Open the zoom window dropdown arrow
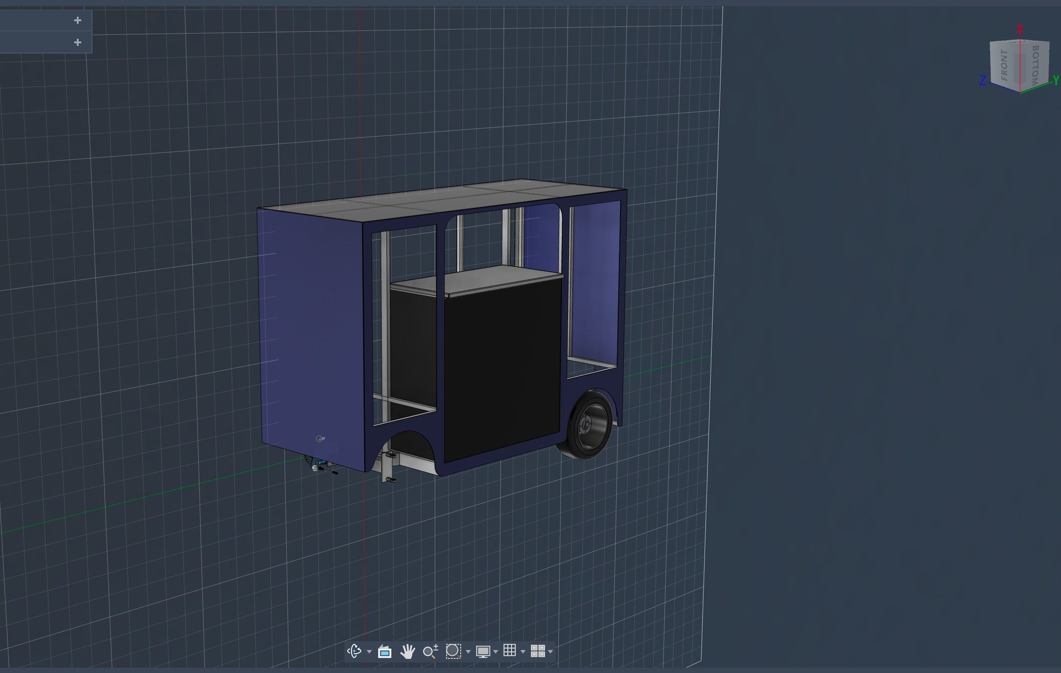1061x673 pixels. click(468, 652)
